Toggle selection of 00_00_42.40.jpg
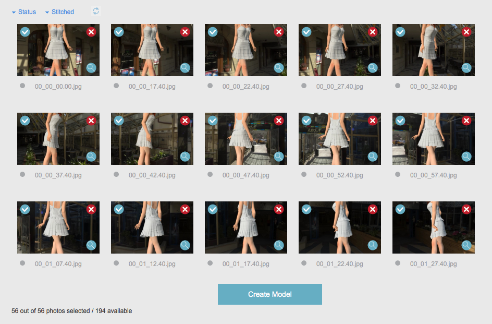 [119, 121]
